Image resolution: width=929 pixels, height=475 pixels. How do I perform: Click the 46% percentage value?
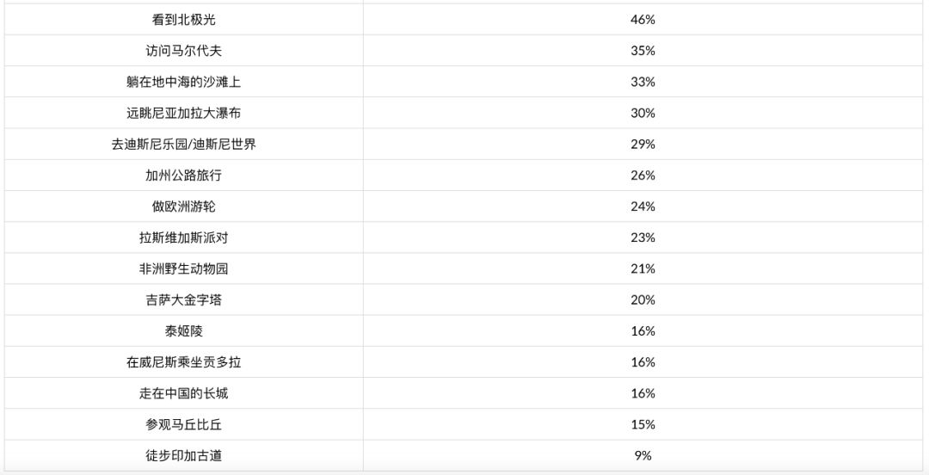pos(643,20)
